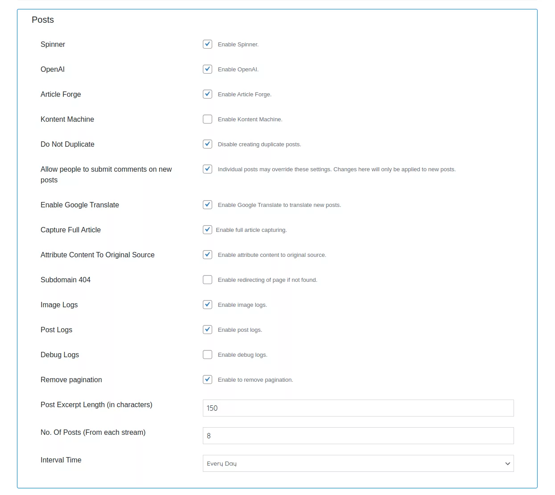Click the Post Excerpt Length field

(358, 408)
